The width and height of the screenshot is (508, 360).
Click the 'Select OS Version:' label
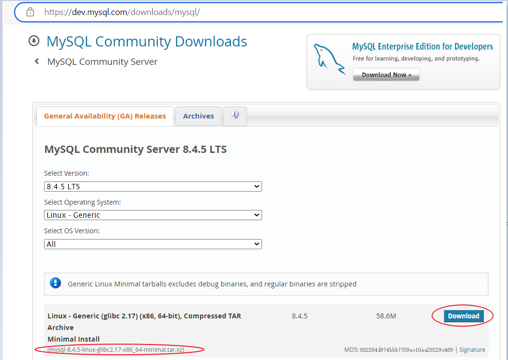point(72,231)
